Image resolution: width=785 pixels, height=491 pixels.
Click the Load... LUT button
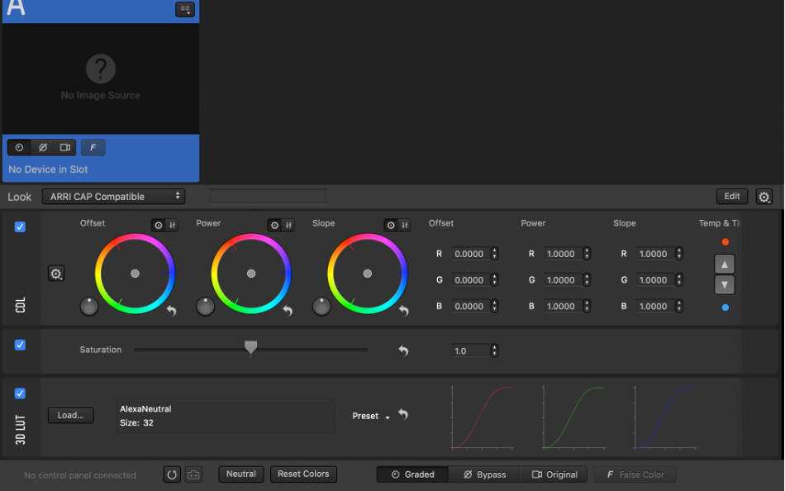click(x=70, y=415)
